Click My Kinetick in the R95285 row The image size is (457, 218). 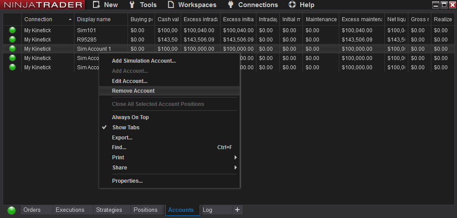click(x=38, y=39)
